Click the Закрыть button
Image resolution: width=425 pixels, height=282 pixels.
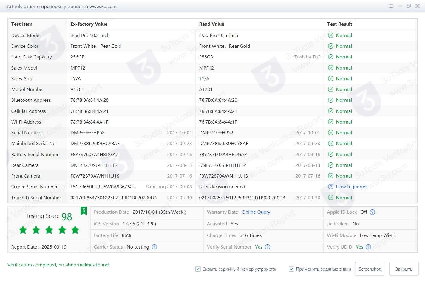[x=404, y=269]
